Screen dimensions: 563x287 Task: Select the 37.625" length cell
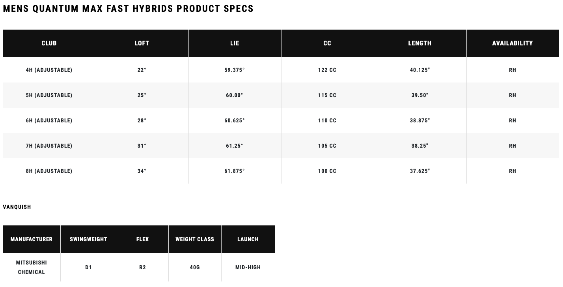(420, 171)
